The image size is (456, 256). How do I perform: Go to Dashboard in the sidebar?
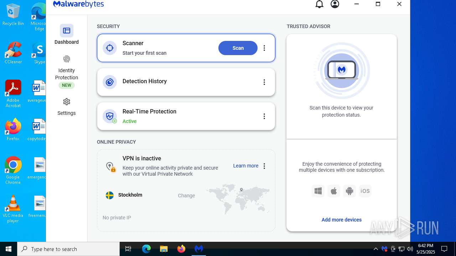click(67, 35)
